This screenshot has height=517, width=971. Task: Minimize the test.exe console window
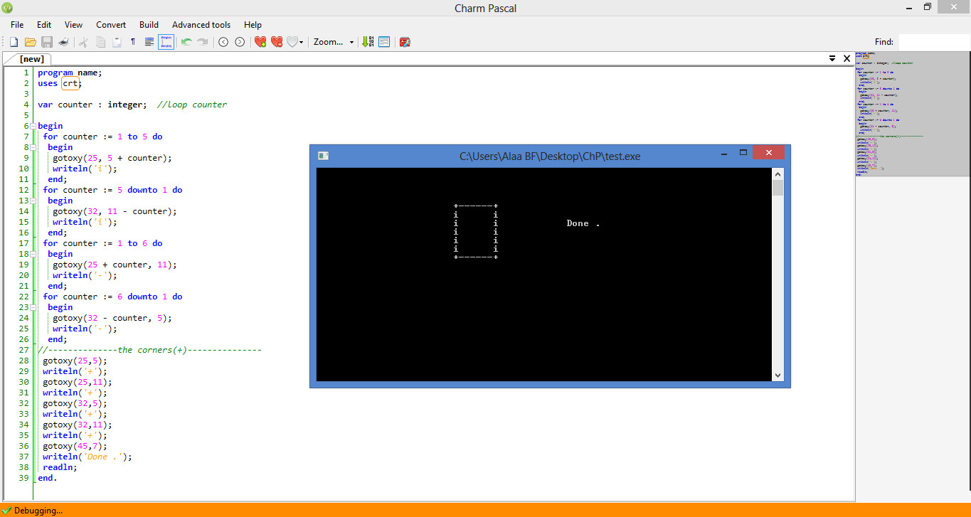point(723,154)
